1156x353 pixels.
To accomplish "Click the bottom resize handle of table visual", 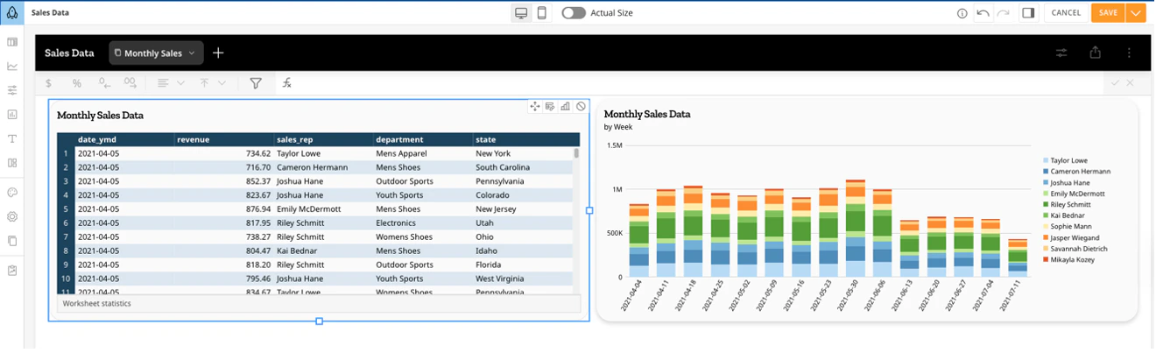I will [x=319, y=321].
